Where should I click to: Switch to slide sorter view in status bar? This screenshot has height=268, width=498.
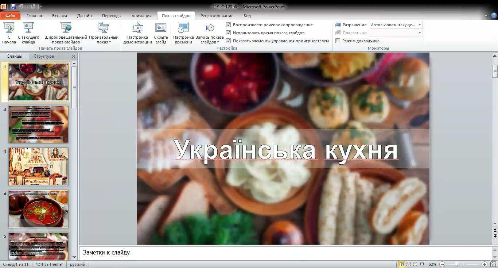409,264
